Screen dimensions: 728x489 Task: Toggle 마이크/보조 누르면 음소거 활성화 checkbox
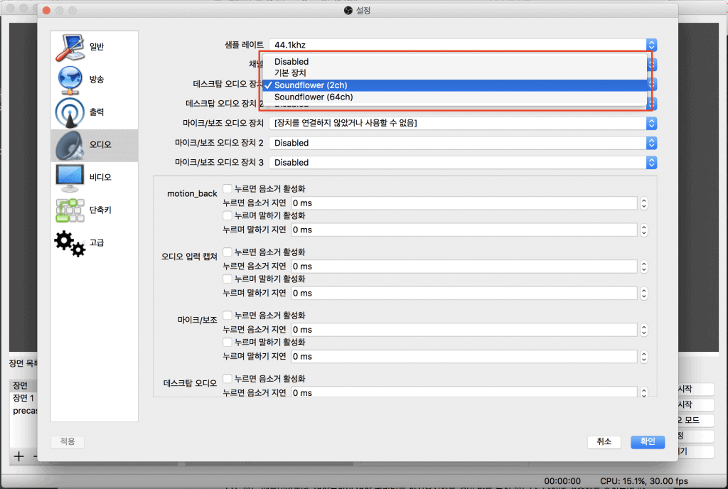coord(227,315)
